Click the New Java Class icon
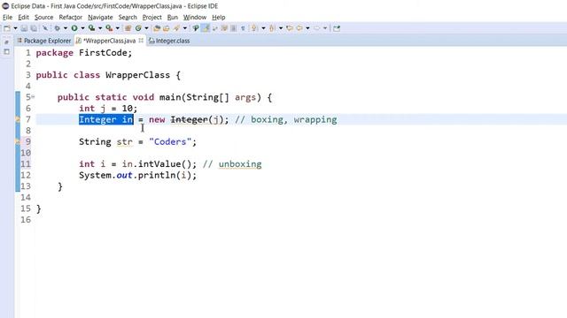Screen dimensions: 567x318 tap(138, 28)
